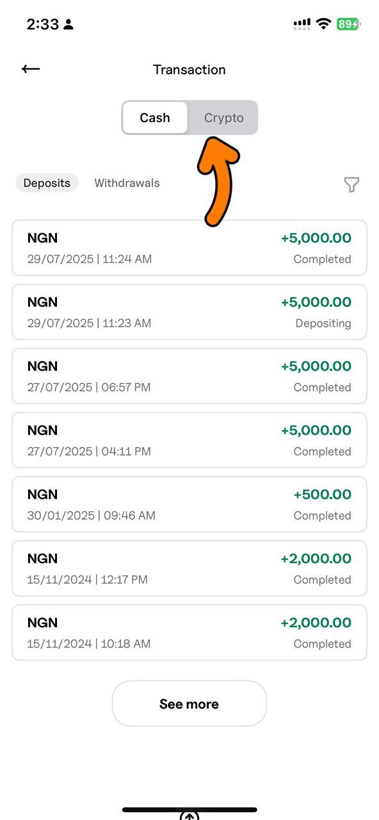The height and width of the screenshot is (820, 379).
Task: Expand more transactions with See more
Action: click(189, 703)
